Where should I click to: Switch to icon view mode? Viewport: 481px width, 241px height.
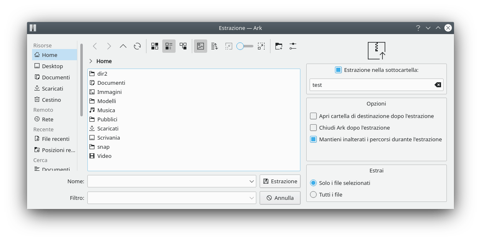(155, 46)
